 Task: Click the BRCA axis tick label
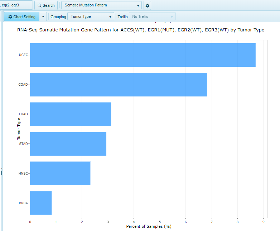(23, 203)
